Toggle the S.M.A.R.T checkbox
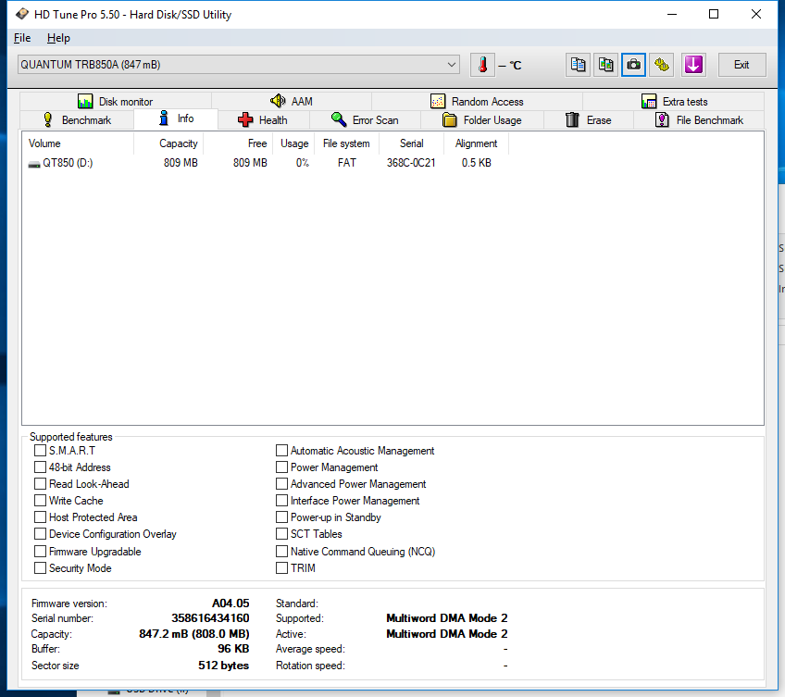 click(40, 450)
